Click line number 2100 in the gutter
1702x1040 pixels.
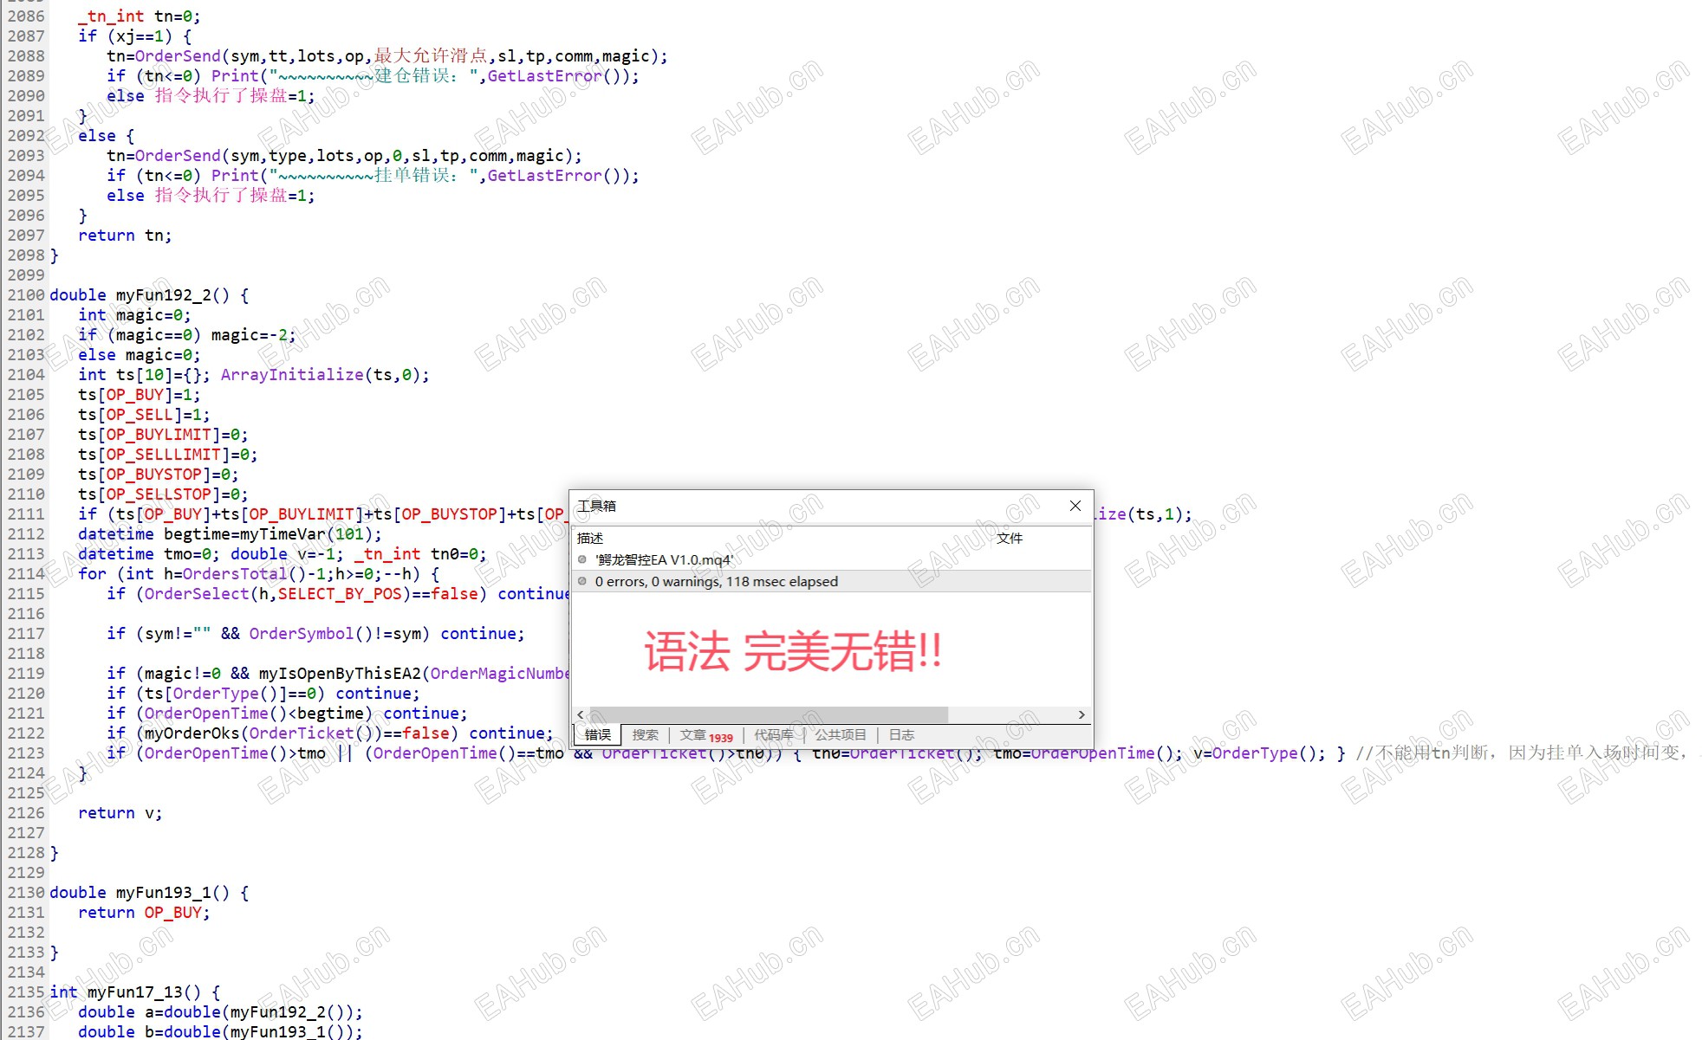coord(26,295)
